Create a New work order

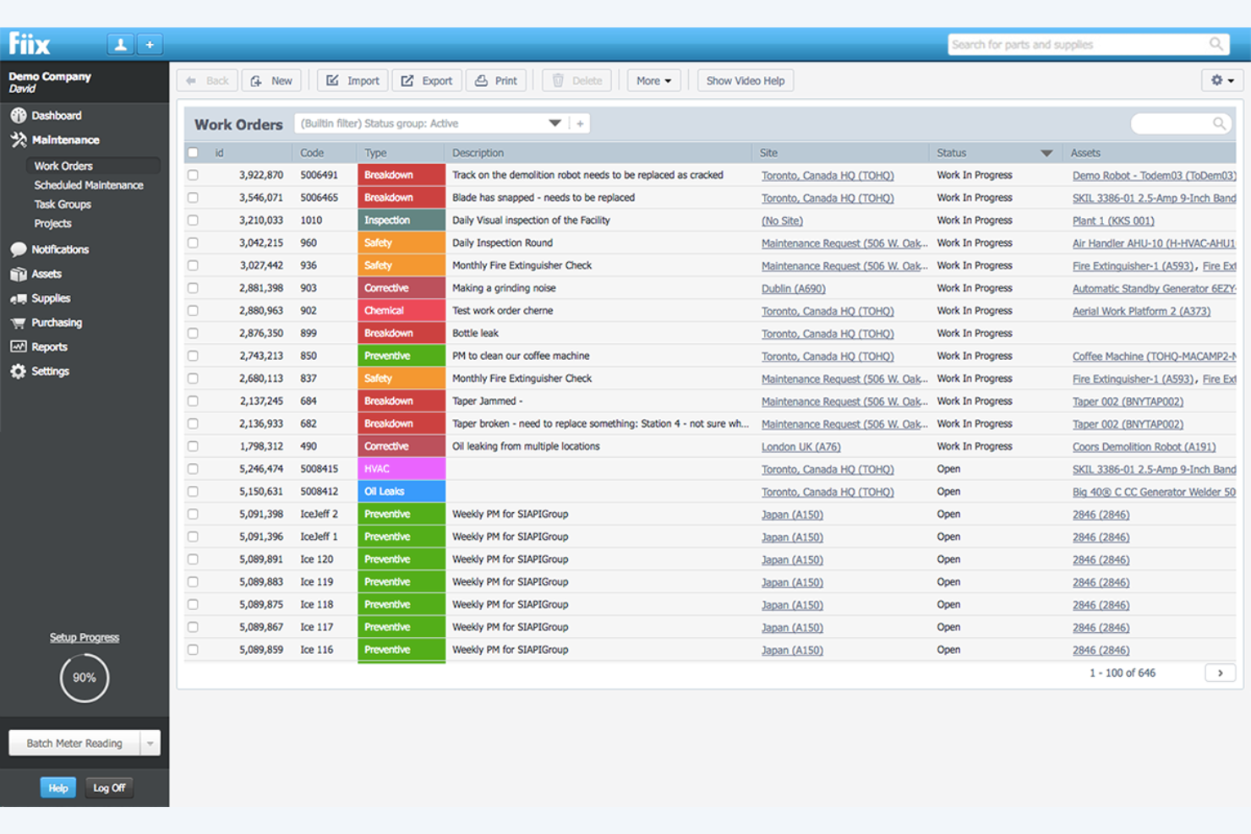[271, 81]
